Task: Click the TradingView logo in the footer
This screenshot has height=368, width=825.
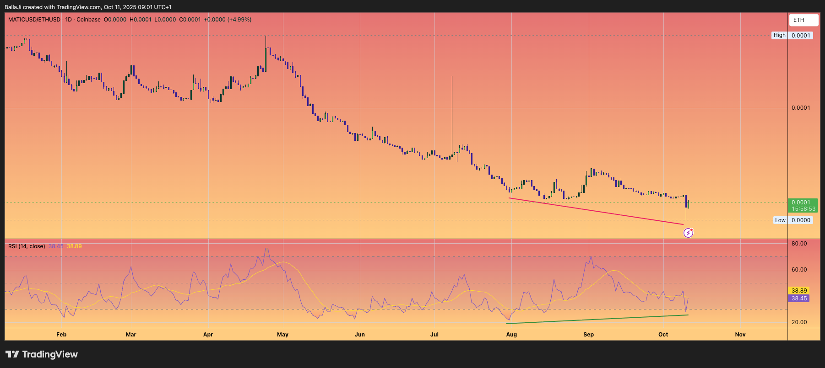Action: 42,354
